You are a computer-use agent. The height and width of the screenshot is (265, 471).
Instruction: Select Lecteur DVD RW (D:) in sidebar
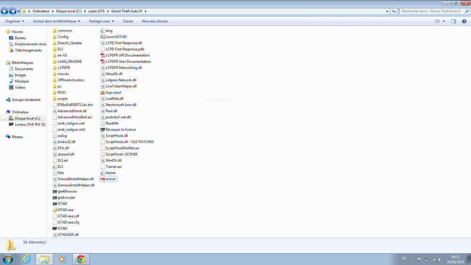(30, 124)
